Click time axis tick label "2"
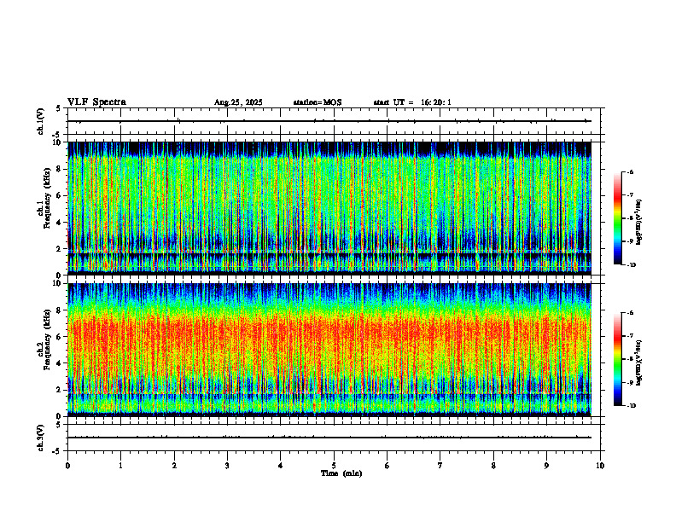Image resolution: width=676 pixels, height=522 pixels. (x=174, y=466)
